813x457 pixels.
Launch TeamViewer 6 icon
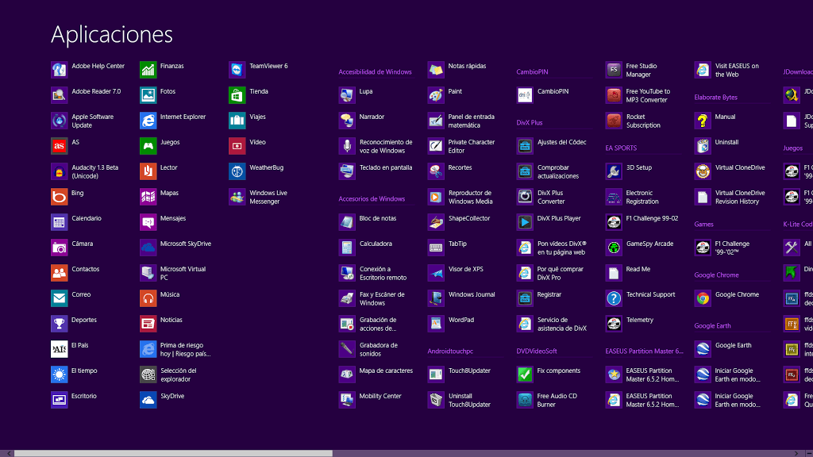click(x=237, y=70)
